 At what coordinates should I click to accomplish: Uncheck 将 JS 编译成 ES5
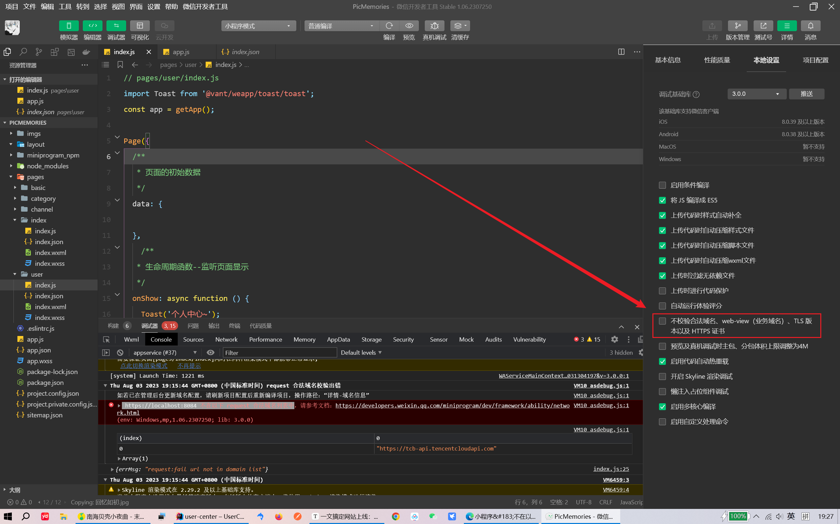tap(662, 200)
